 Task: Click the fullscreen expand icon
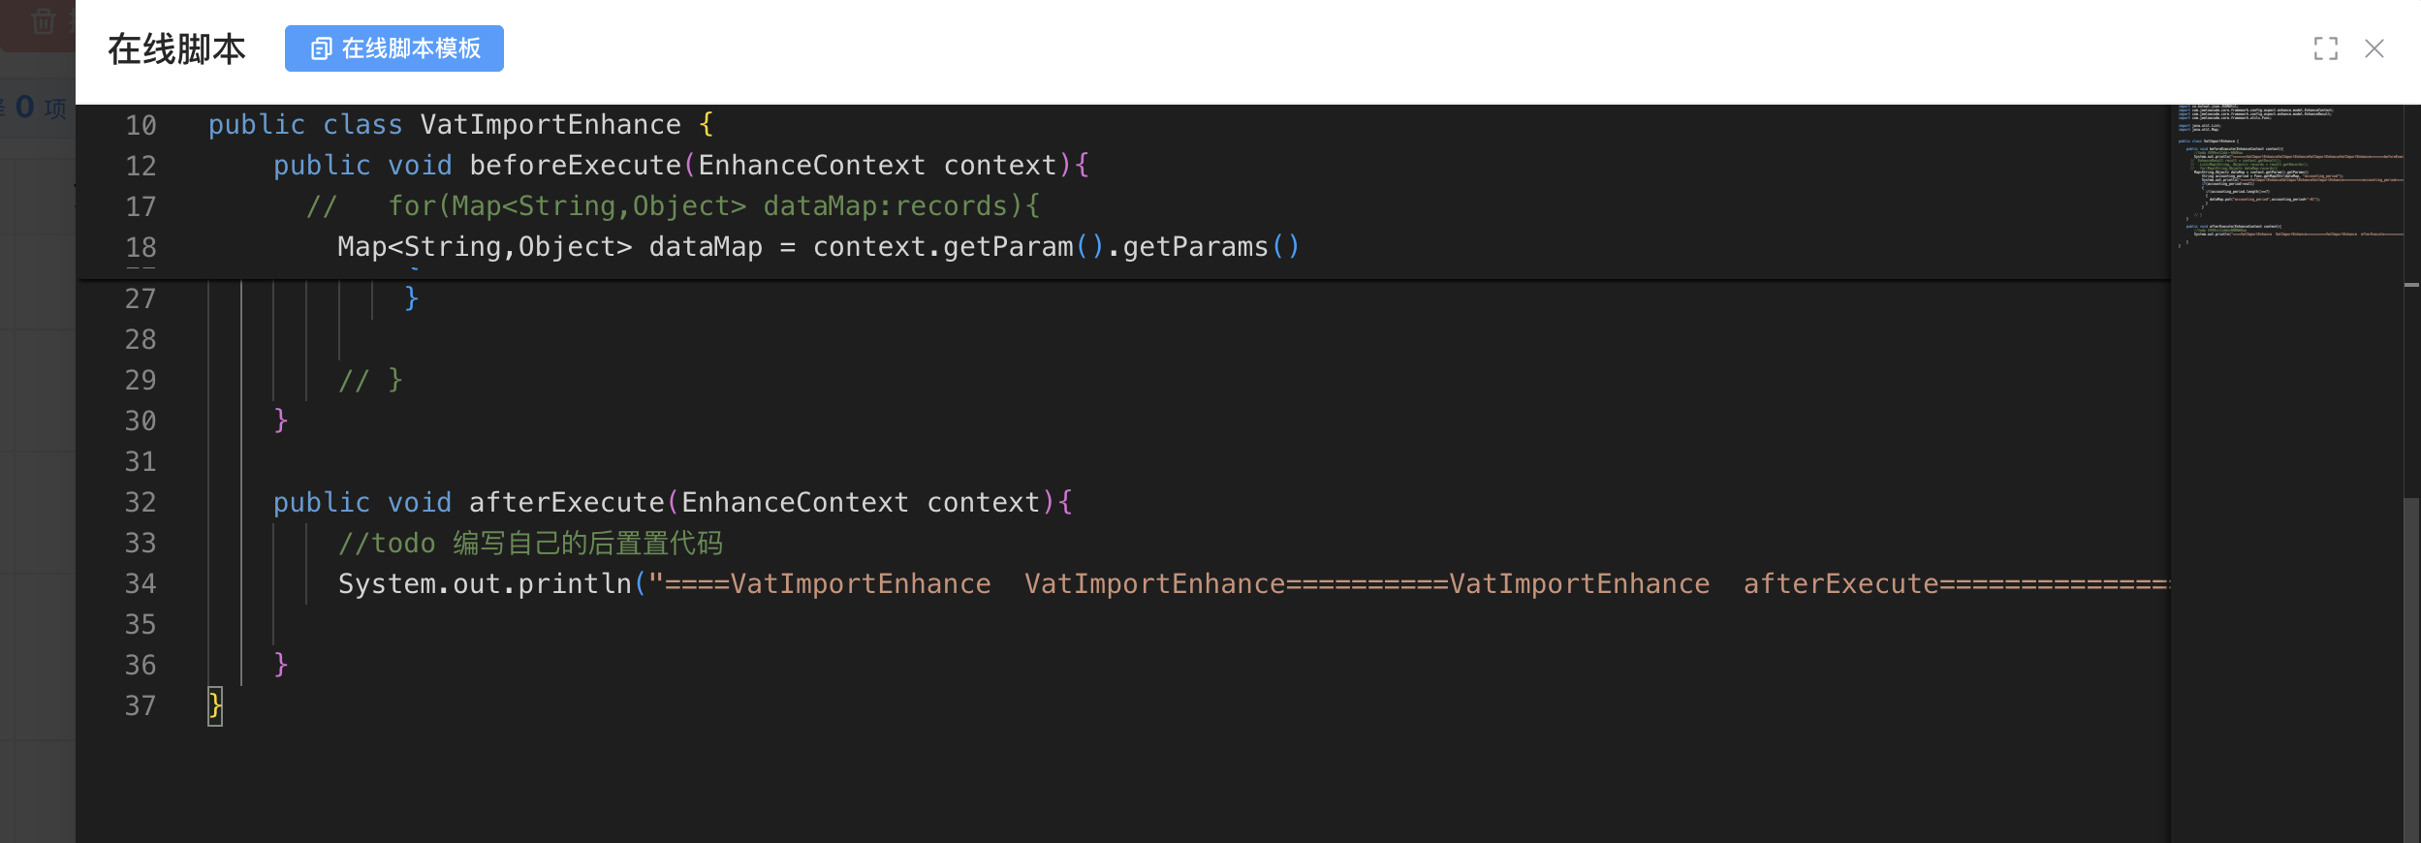coord(2325,48)
